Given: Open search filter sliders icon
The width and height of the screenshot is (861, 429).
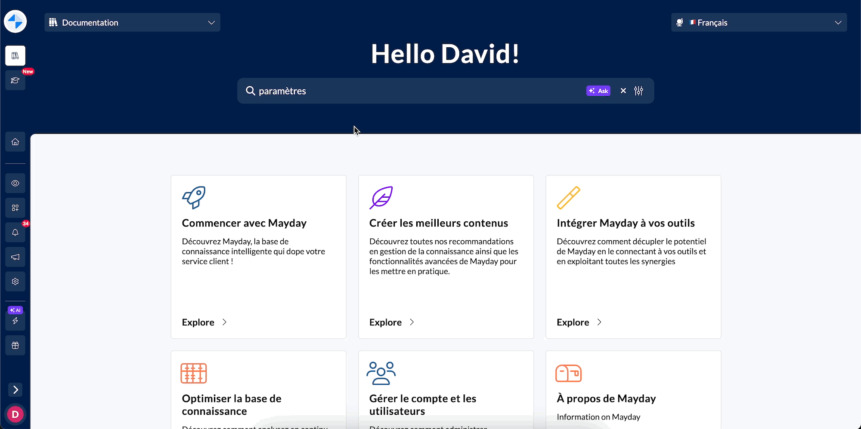Looking at the screenshot, I should pyautogui.click(x=638, y=91).
